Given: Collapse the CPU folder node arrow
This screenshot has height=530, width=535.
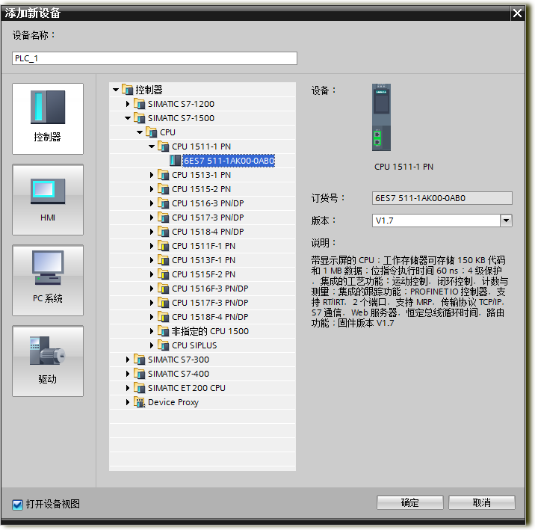Looking at the screenshot, I should [140, 132].
